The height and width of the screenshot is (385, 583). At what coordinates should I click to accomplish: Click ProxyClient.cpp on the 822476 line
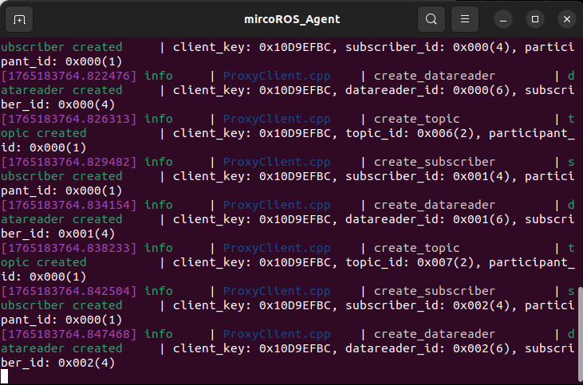pyautogui.click(x=277, y=77)
